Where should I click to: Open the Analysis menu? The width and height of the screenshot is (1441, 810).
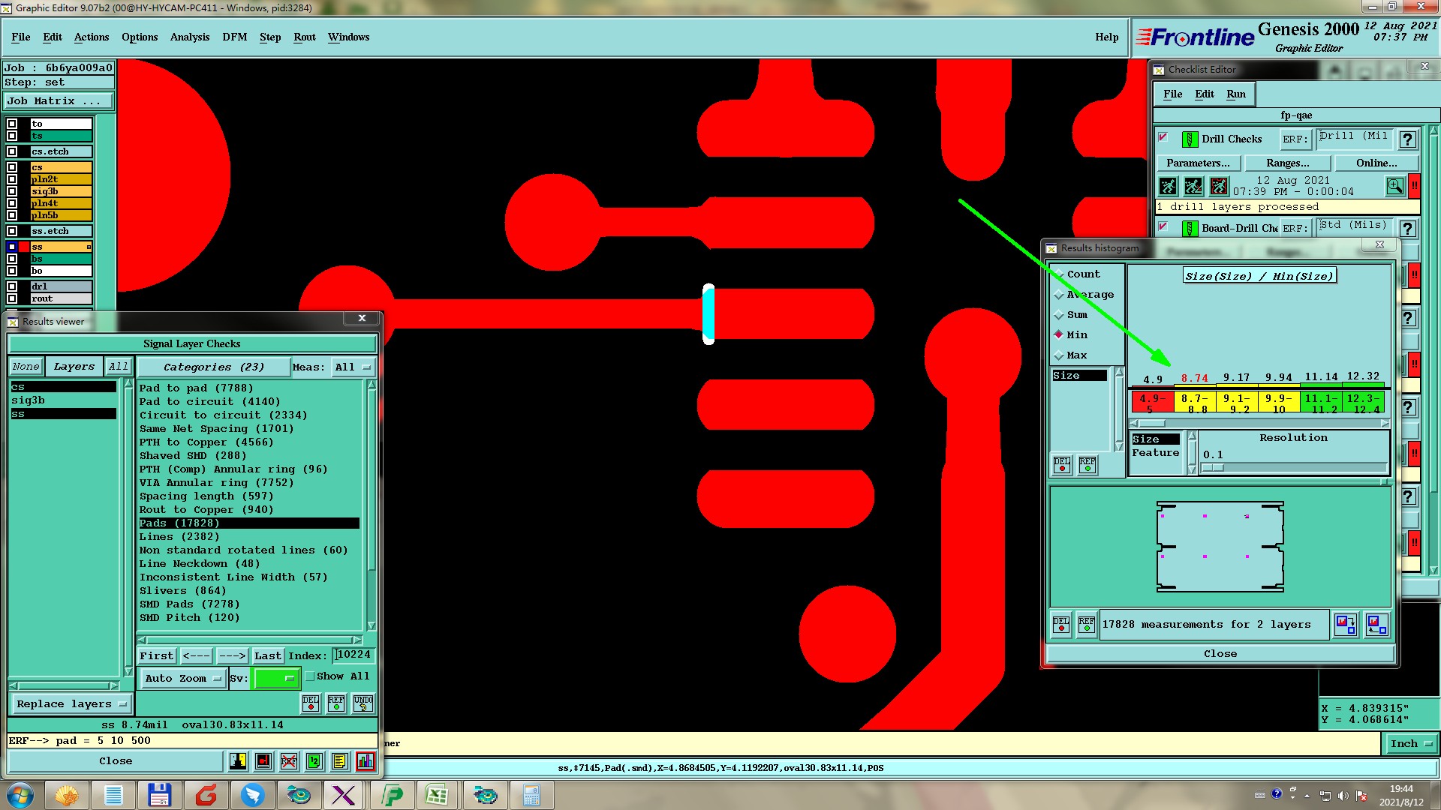pos(190,37)
